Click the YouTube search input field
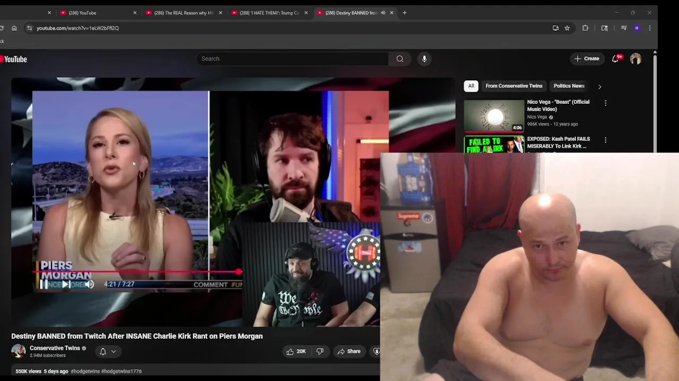 tap(292, 59)
